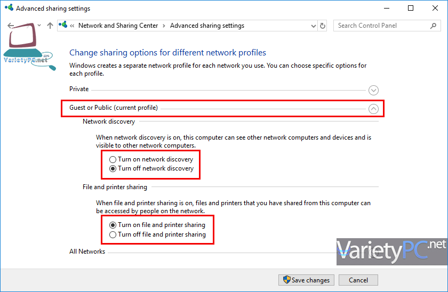
Task: Select Turn off network discovery
Action: pyautogui.click(x=151, y=168)
